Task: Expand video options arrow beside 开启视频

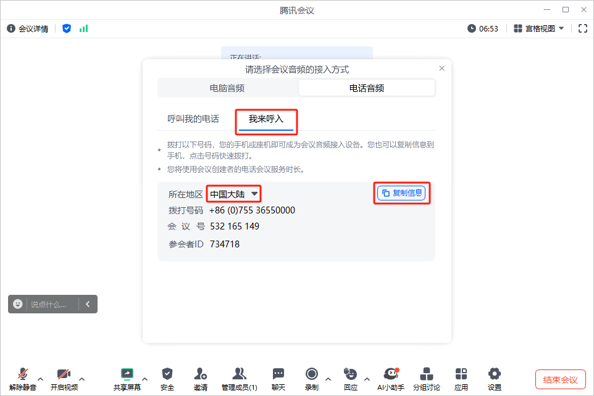Action: pos(82,379)
